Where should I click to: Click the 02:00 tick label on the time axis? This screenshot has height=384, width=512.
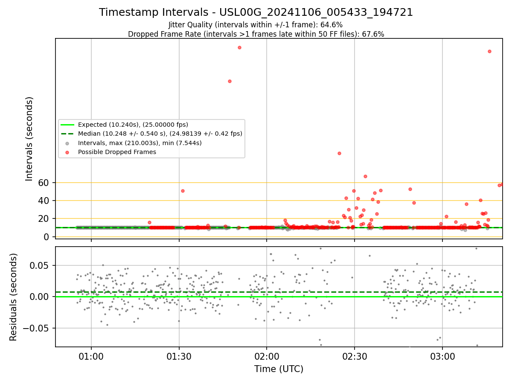point(267,356)
